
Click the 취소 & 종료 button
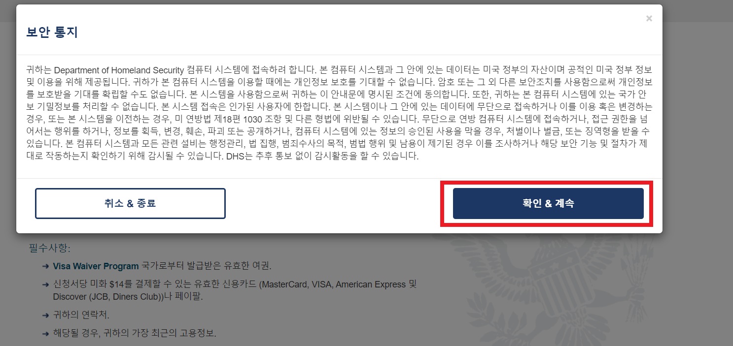tap(130, 203)
